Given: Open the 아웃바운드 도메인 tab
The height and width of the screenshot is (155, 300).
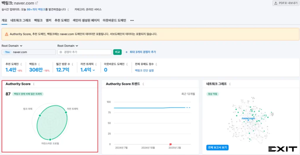Looking at the screenshot, I should pyautogui.click(x=115, y=20).
